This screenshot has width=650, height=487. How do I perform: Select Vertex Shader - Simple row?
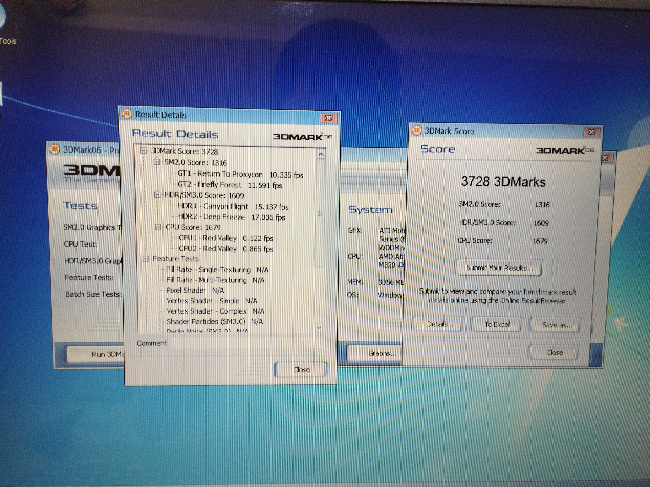pos(212,301)
